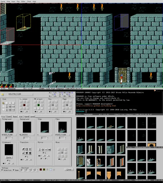The width and height of the screenshot is (163, 183).
Task: Click the Foreground number stepper arrows
Action: (12, 138)
